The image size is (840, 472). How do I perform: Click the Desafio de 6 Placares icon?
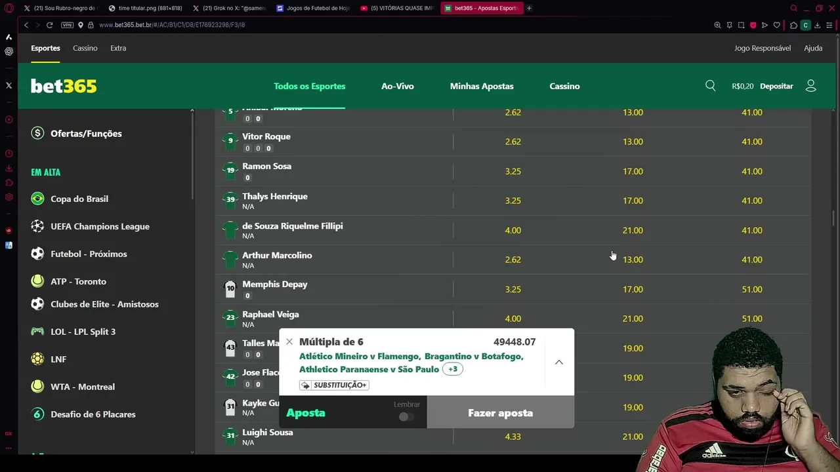coord(37,414)
